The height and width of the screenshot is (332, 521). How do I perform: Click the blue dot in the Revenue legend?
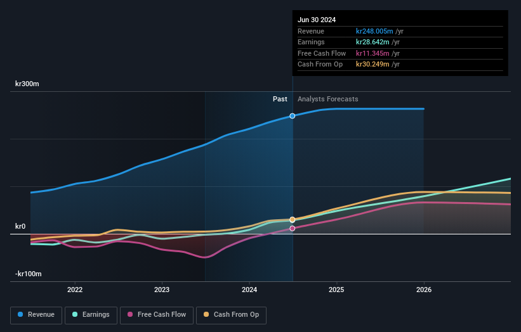click(20, 314)
